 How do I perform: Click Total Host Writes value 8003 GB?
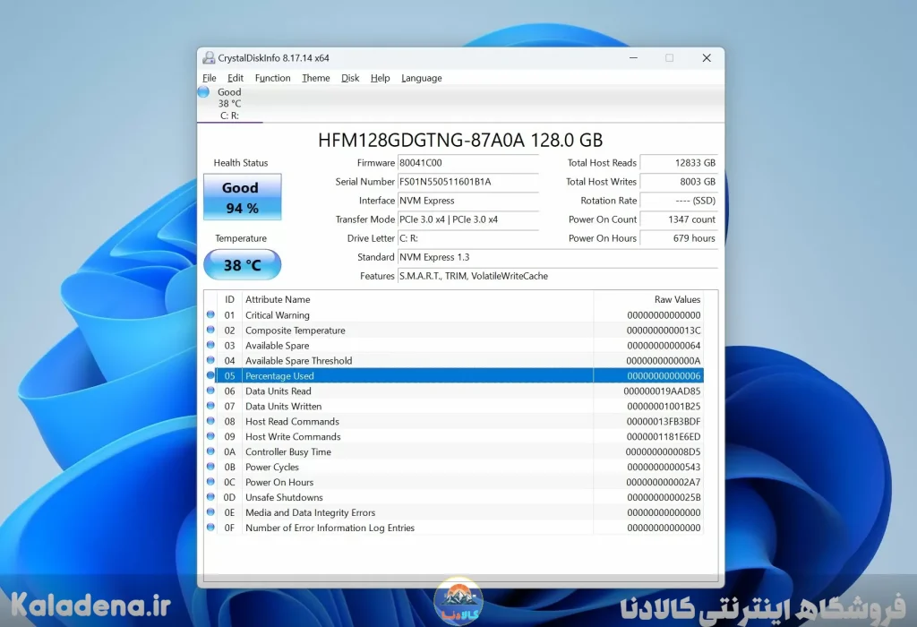pos(679,181)
